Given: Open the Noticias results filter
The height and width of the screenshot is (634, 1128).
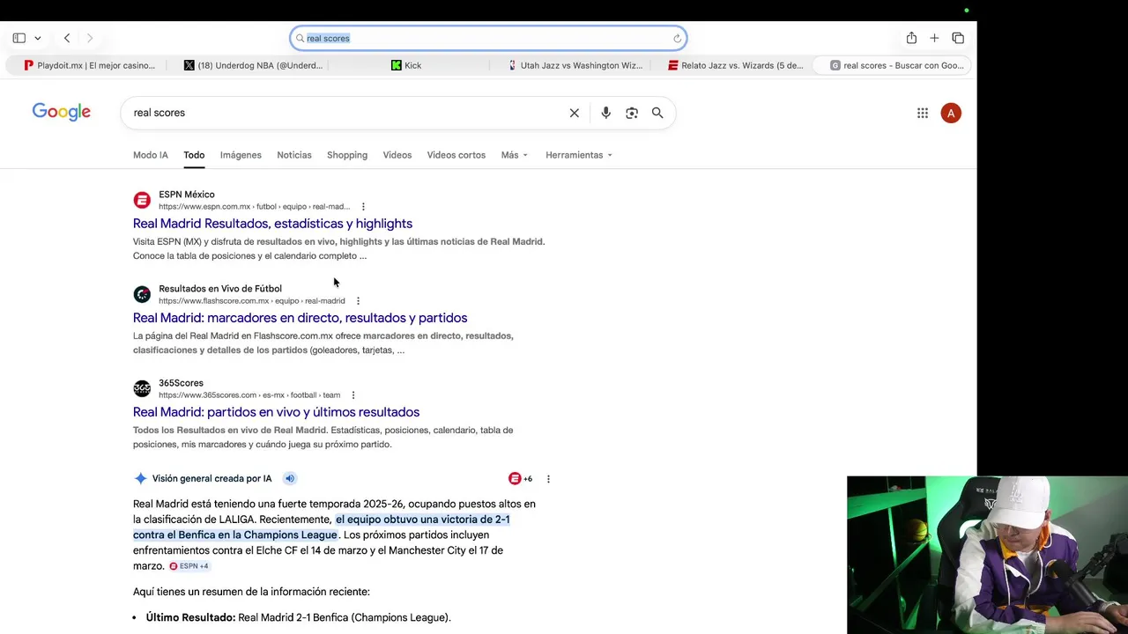Looking at the screenshot, I should pyautogui.click(x=294, y=155).
